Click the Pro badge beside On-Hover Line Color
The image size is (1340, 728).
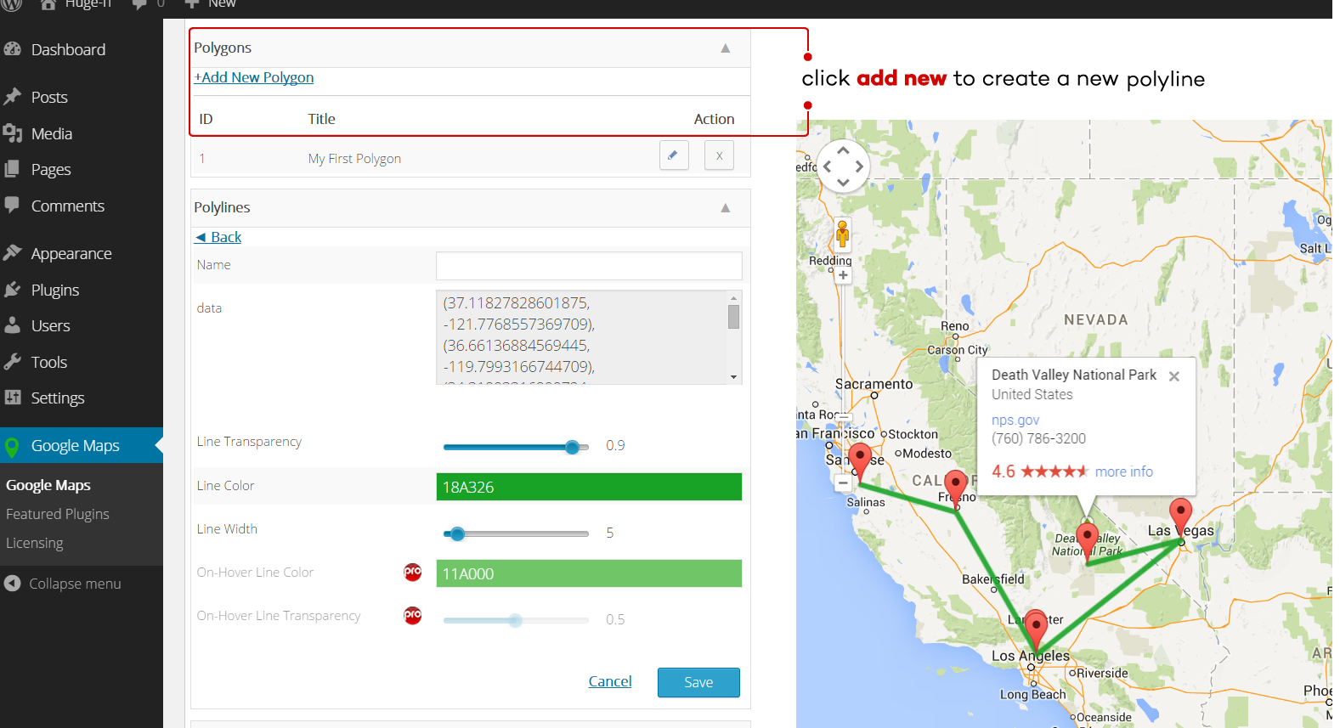(x=413, y=572)
